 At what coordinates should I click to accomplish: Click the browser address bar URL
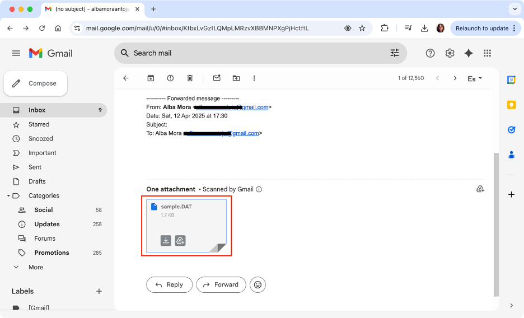pos(197,29)
